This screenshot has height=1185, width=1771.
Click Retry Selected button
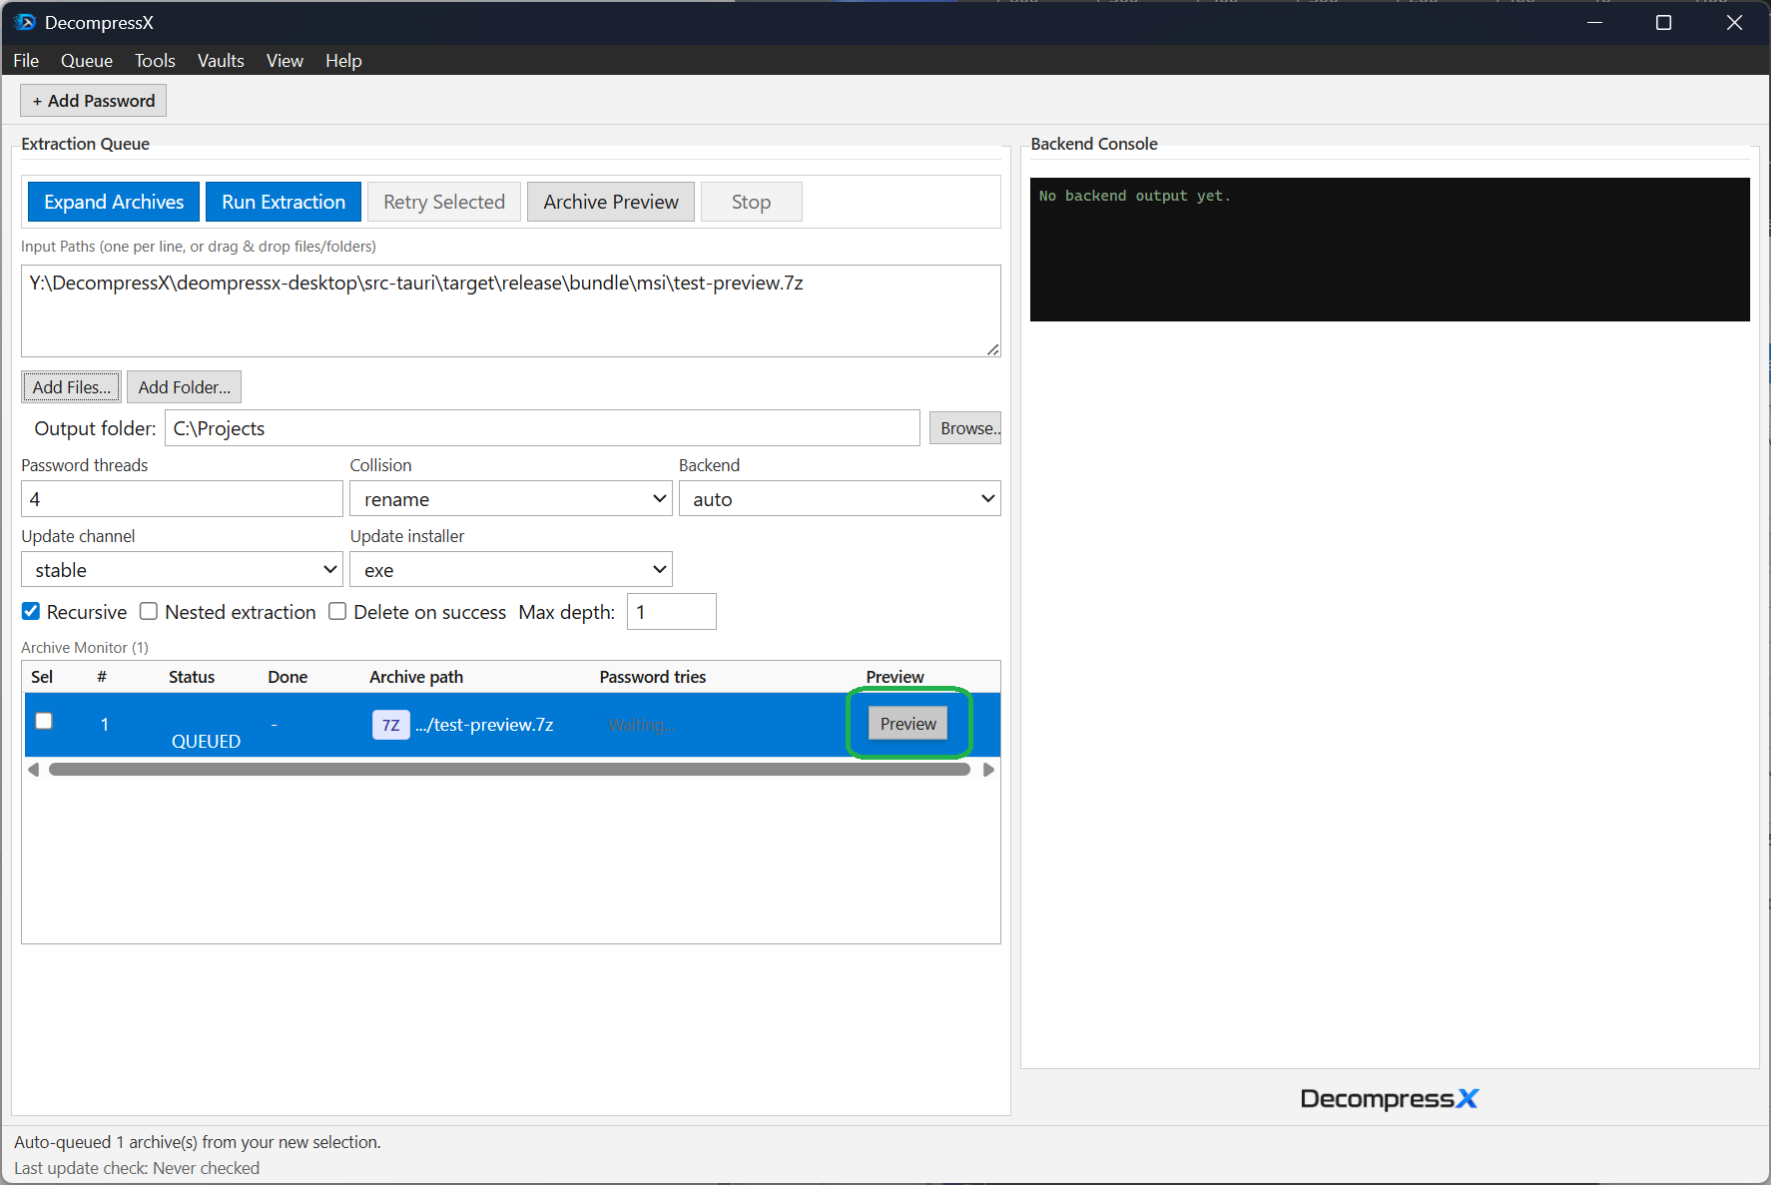click(444, 202)
